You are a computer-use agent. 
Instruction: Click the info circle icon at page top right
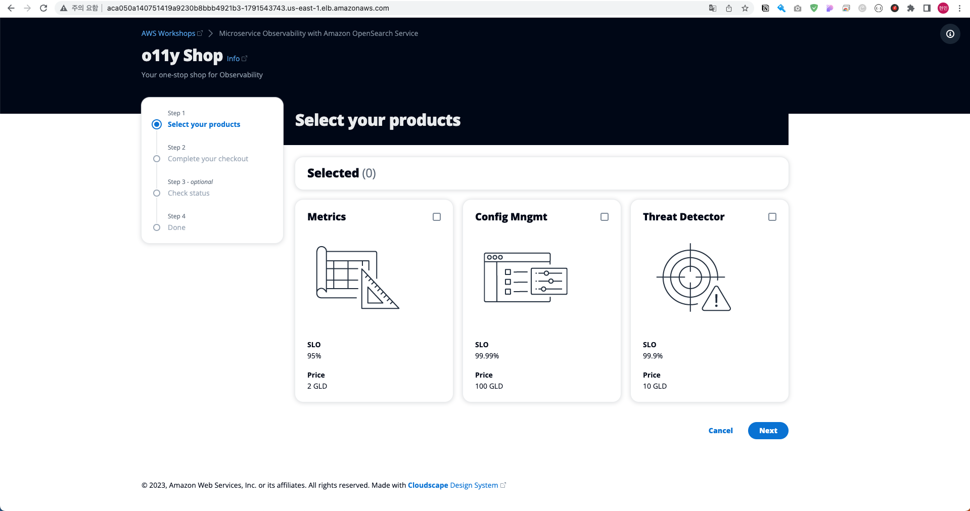tap(950, 34)
